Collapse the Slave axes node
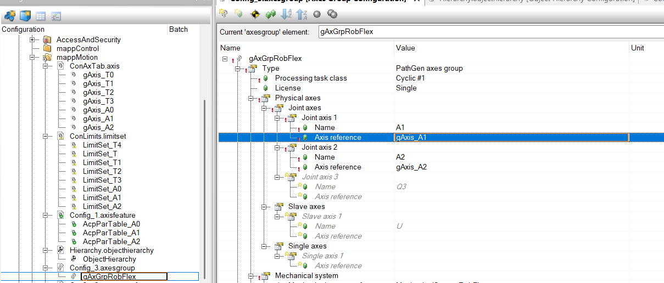 264,206
